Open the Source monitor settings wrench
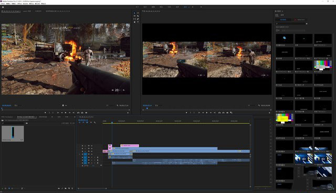This screenshot has height=193, width=336. tap(118, 105)
